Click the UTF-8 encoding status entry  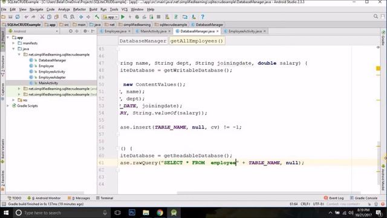pyautogui.click(x=319, y=204)
